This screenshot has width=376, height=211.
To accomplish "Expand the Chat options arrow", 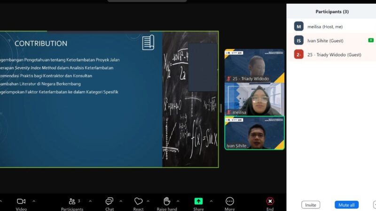I will (121, 201).
